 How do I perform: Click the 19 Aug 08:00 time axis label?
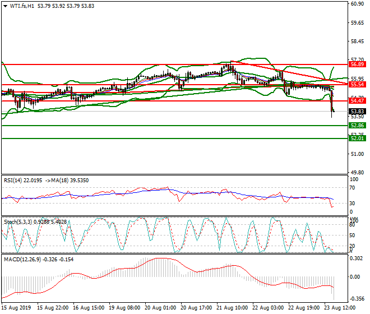(124, 308)
